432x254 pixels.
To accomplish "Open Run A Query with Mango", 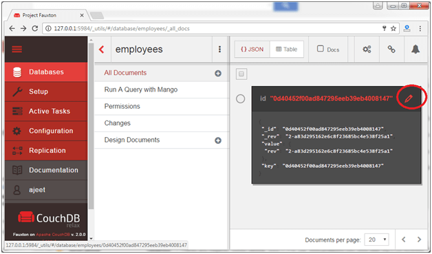I will [x=141, y=89].
